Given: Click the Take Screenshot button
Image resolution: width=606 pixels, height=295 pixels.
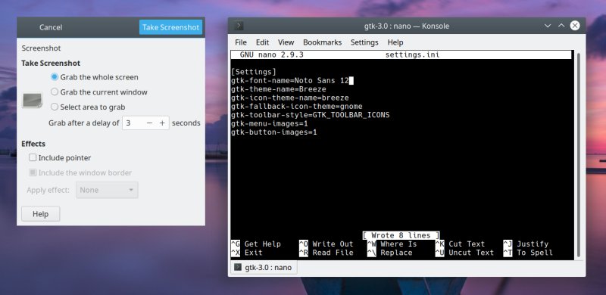Looking at the screenshot, I should click(x=171, y=27).
